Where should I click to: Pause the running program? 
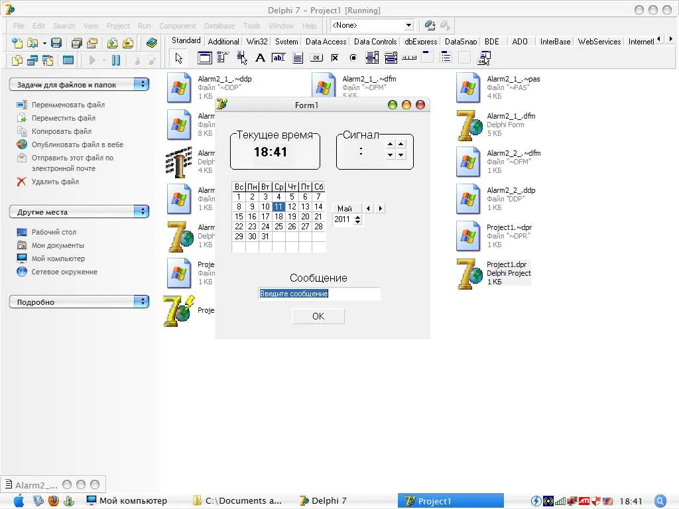116,60
